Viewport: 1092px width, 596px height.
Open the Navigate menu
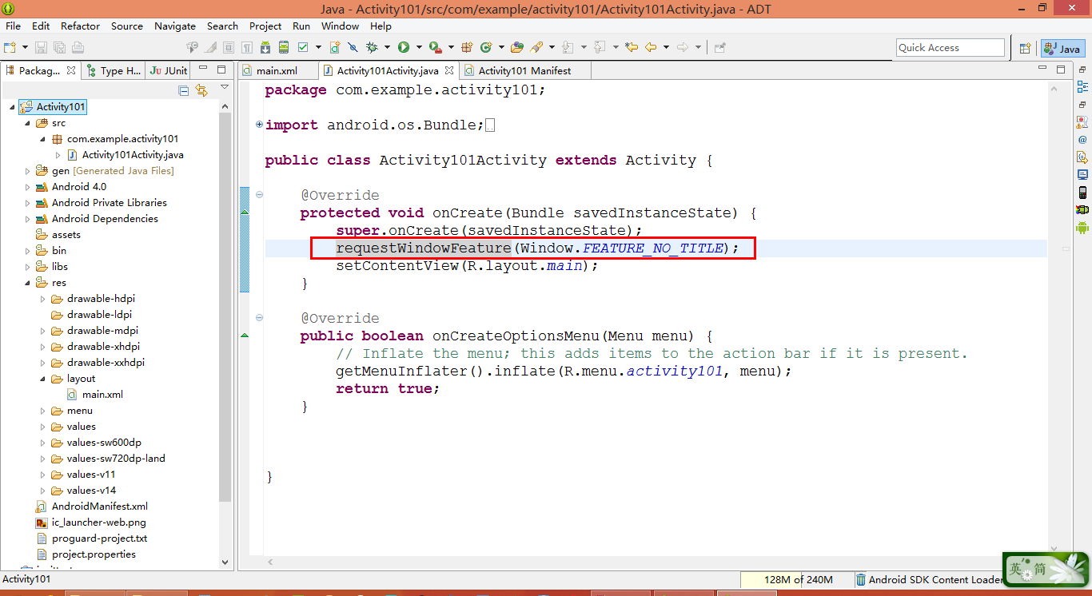pos(175,26)
